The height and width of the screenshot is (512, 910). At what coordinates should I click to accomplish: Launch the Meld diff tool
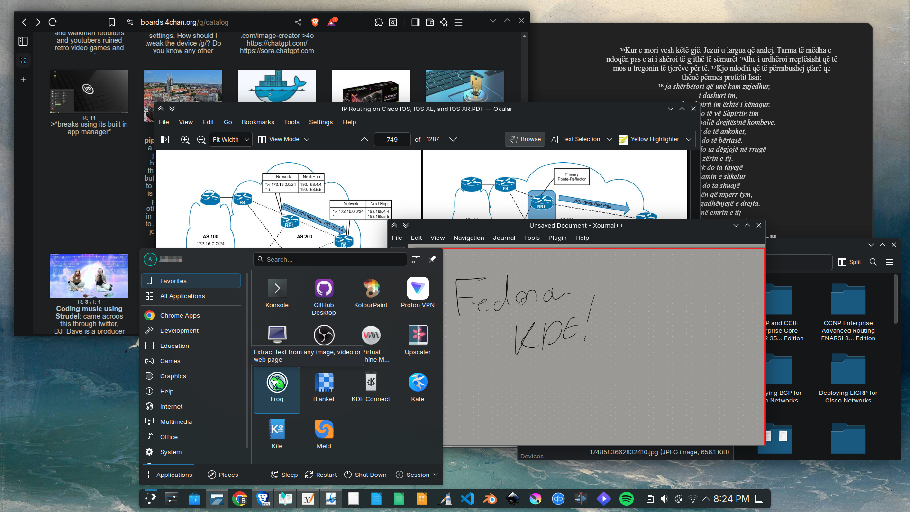[x=324, y=435]
